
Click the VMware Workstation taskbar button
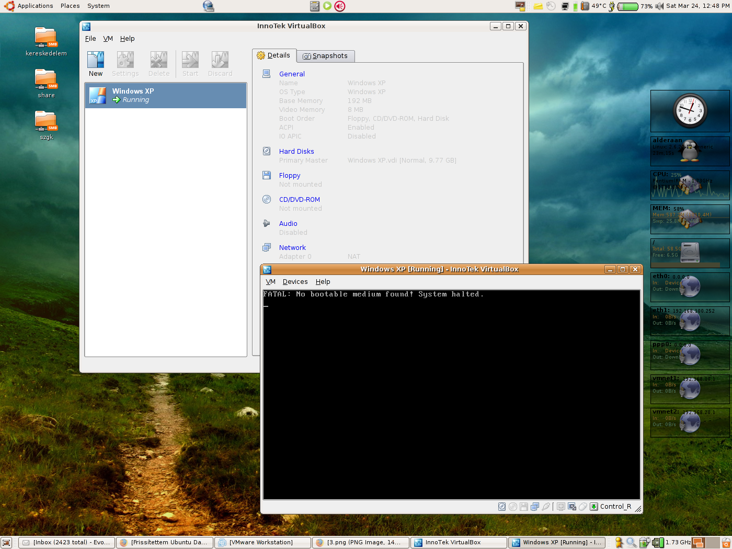262,542
